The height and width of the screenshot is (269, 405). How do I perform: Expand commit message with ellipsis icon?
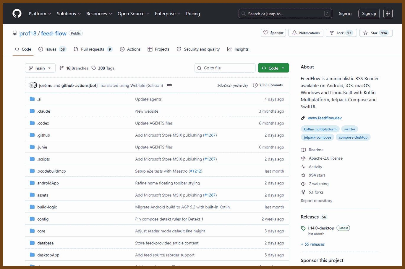tap(169, 85)
